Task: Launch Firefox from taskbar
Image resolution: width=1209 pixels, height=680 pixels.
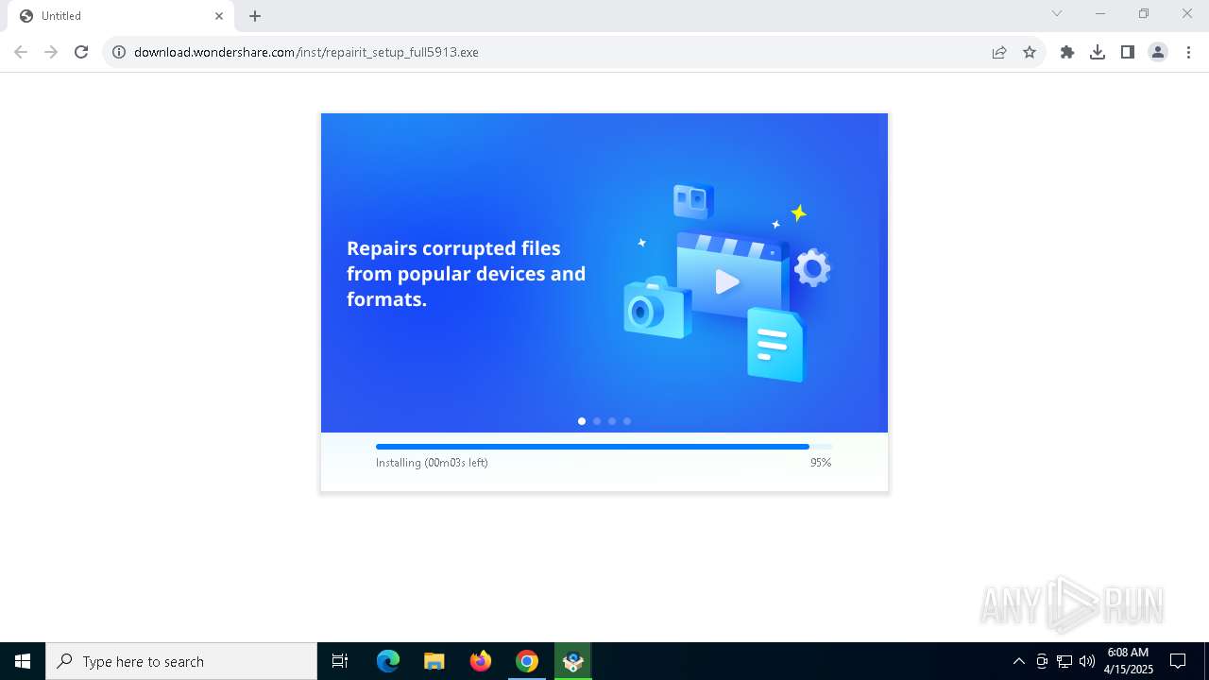Action: (481, 661)
